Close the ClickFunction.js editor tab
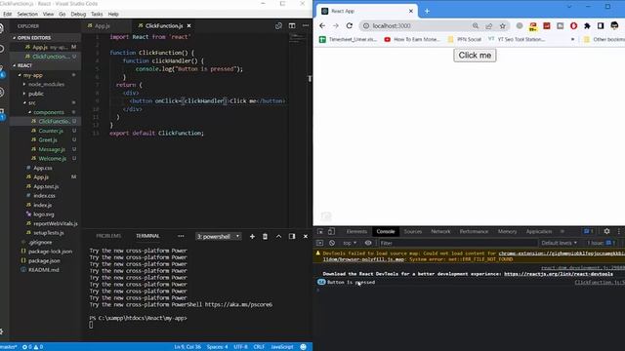This screenshot has height=351, width=625. (x=188, y=26)
